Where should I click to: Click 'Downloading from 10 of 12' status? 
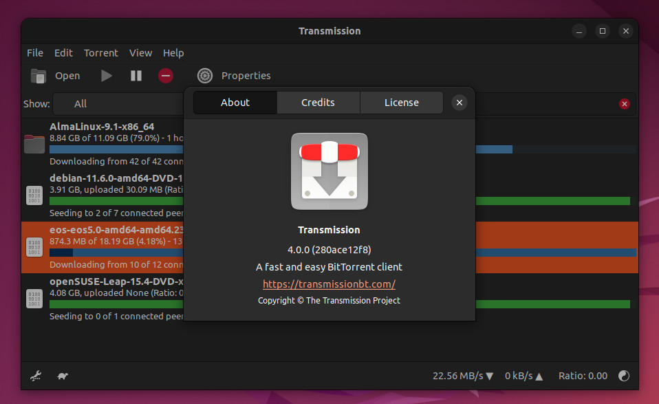[x=116, y=265]
